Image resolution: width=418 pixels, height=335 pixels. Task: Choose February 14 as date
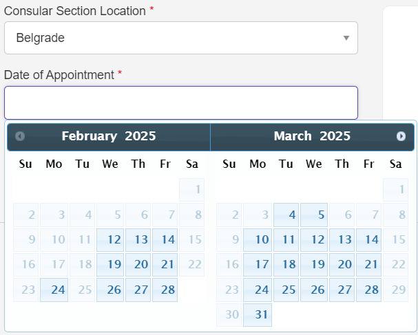(x=165, y=240)
